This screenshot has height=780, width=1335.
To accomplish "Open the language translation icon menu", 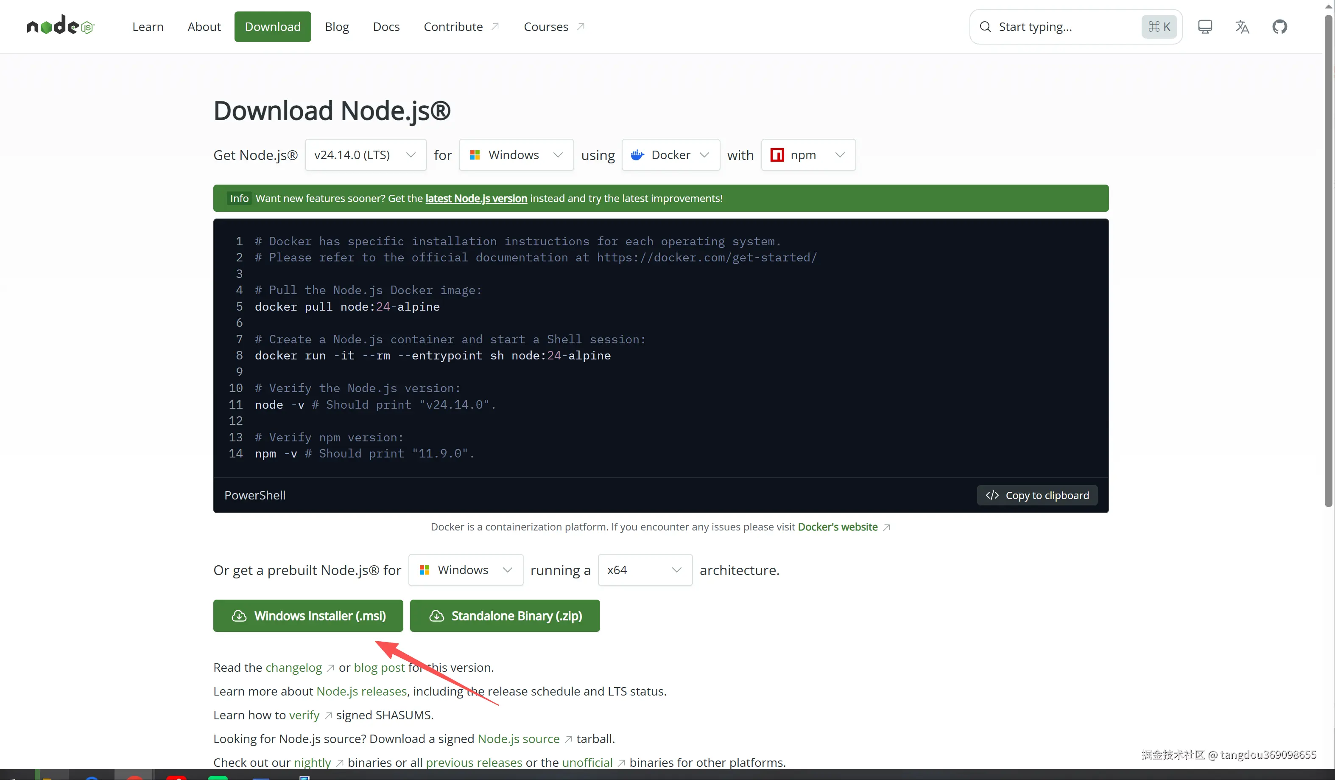I will pos(1242,26).
